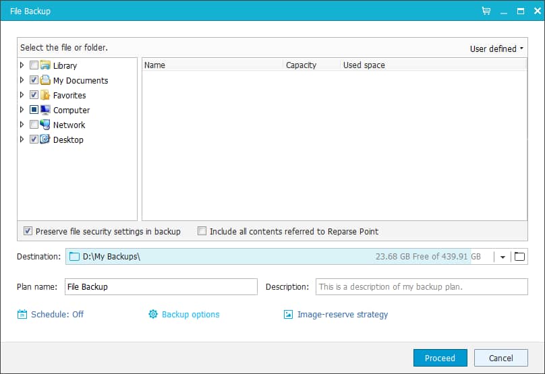This screenshot has height=374, width=545.
Task: Click the Computer monitor icon
Action: point(45,110)
